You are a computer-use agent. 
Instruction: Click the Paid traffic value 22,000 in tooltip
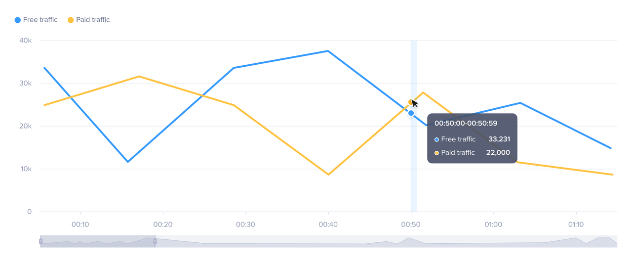click(x=498, y=153)
